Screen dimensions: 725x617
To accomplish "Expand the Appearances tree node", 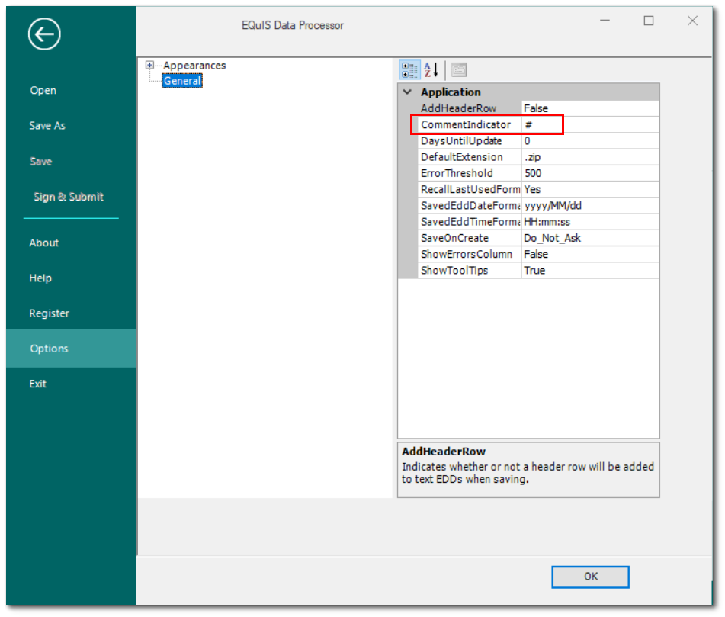I will point(150,66).
